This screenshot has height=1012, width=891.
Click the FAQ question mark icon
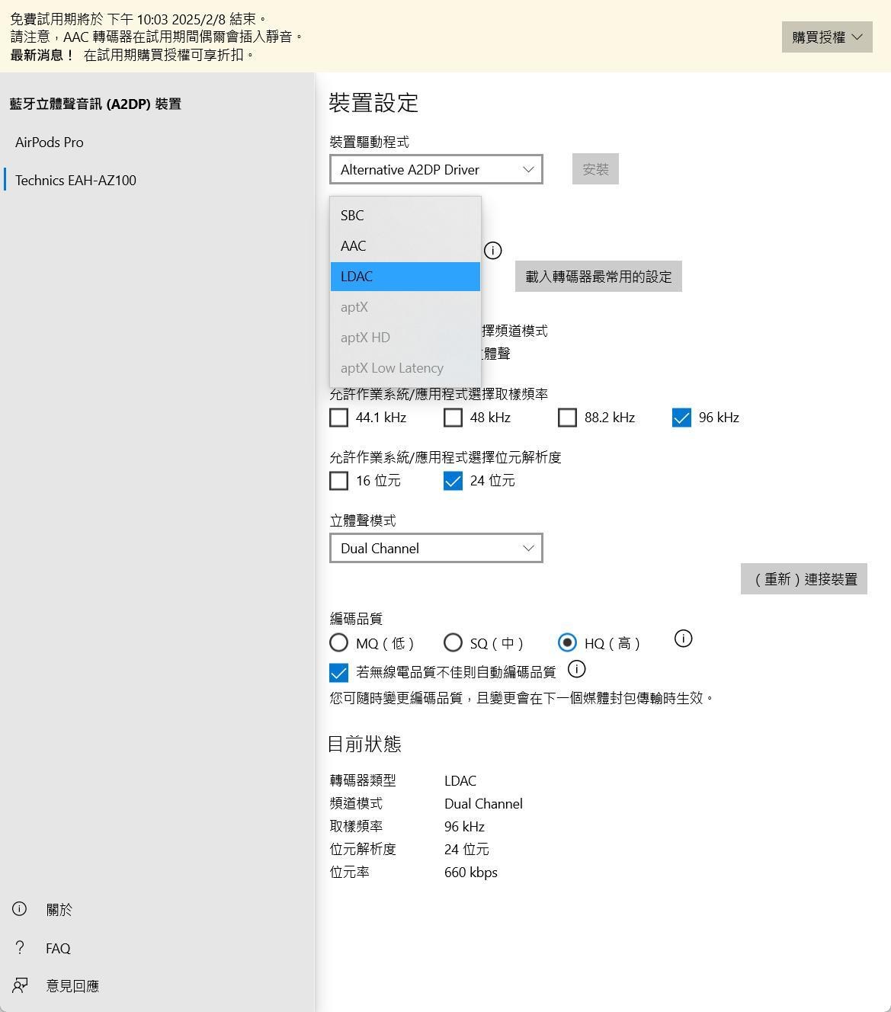coord(20,947)
